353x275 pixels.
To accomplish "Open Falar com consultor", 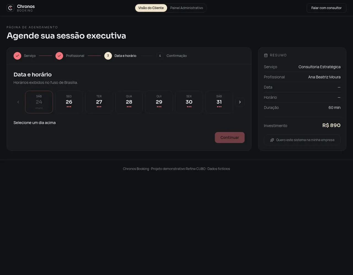I will click(326, 8).
